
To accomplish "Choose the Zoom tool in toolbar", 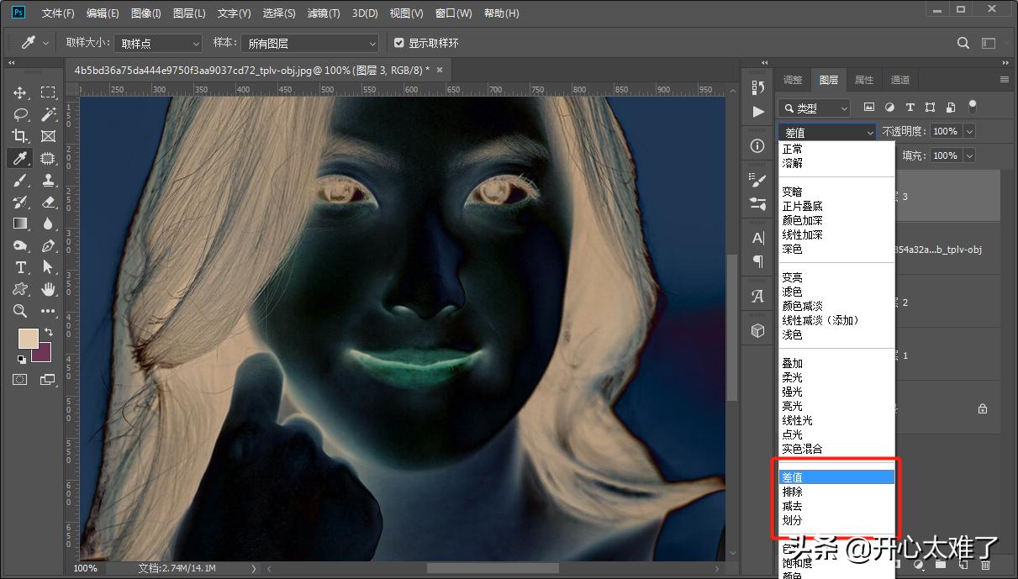I will click(x=20, y=311).
